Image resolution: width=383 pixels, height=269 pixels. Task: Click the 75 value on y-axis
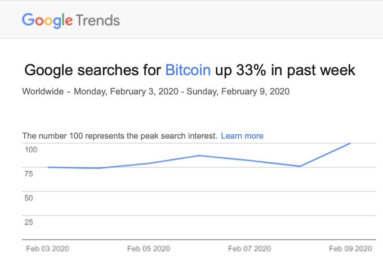(x=29, y=174)
